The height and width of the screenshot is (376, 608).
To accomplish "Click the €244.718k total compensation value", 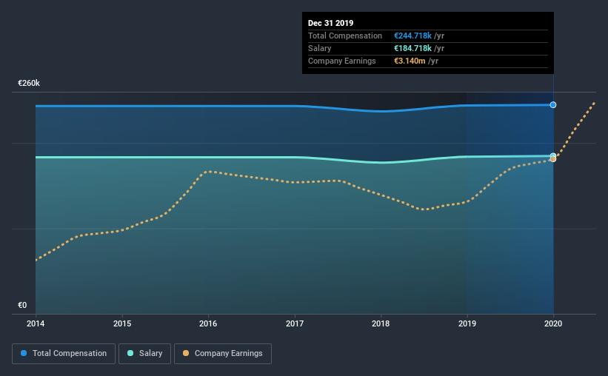I will pyautogui.click(x=412, y=36).
